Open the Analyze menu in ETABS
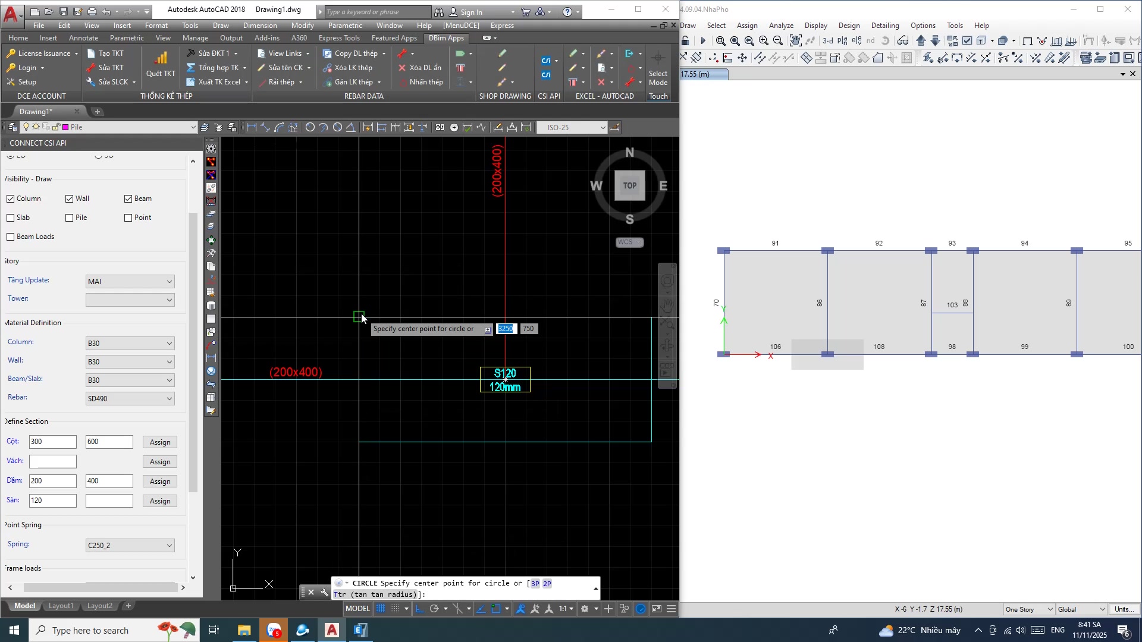Screen dimensions: 1142x642 tap(781, 26)
